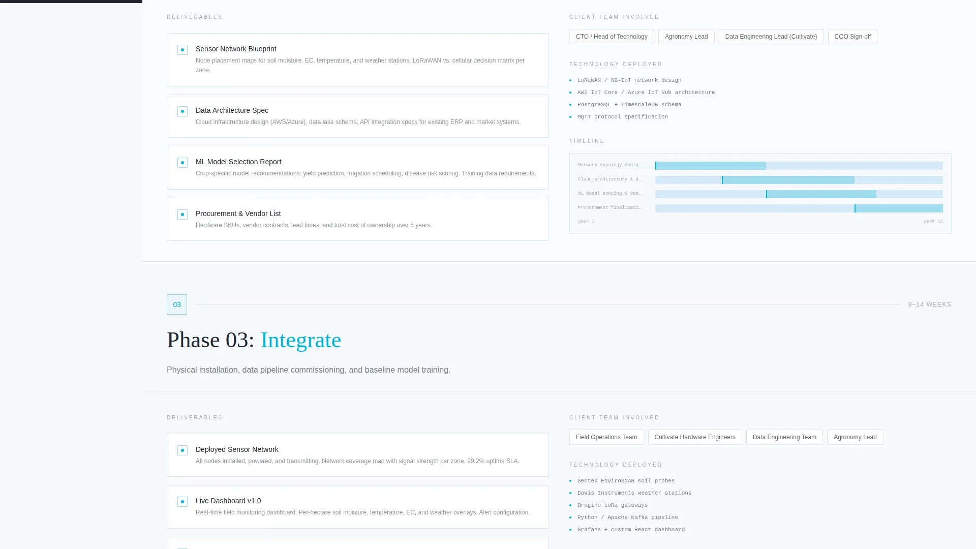Select the 03 phase number badge
The height and width of the screenshot is (549, 976).
[x=177, y=304]
